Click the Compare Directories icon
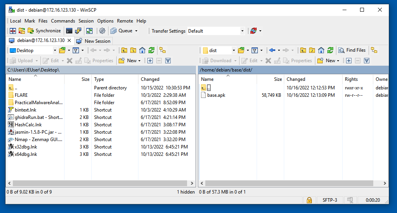This screenshot has height=213, width=397. pyautogui.click(x=13, y=31)
